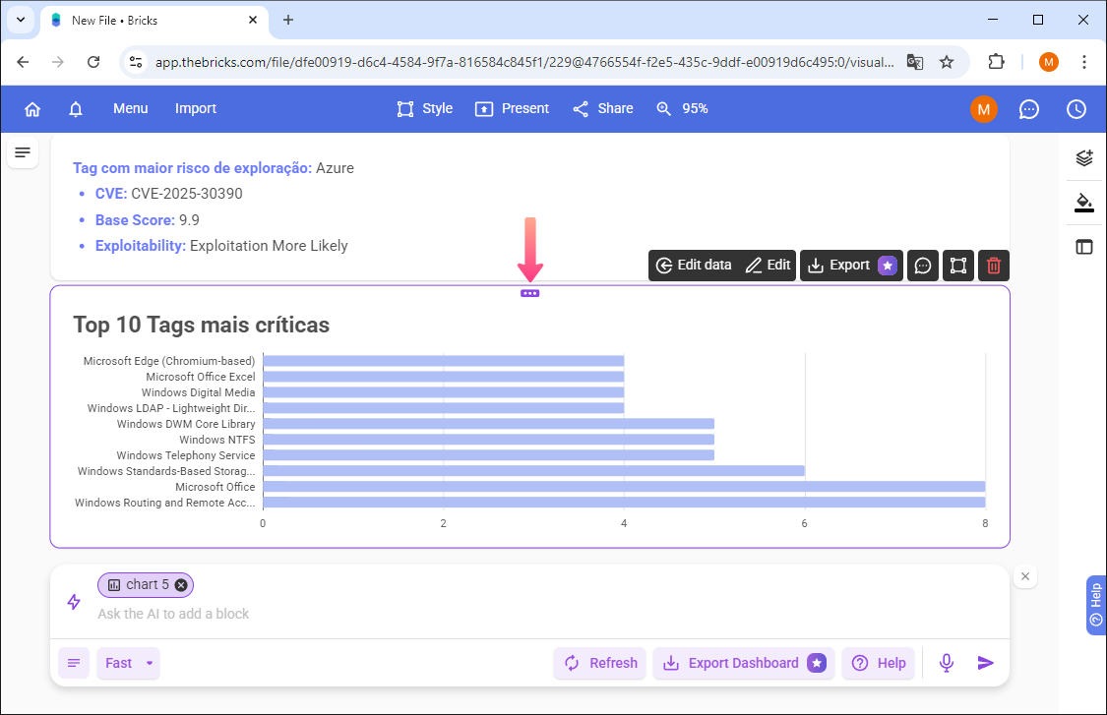Open the 95% zoom control

click(682, 109)
